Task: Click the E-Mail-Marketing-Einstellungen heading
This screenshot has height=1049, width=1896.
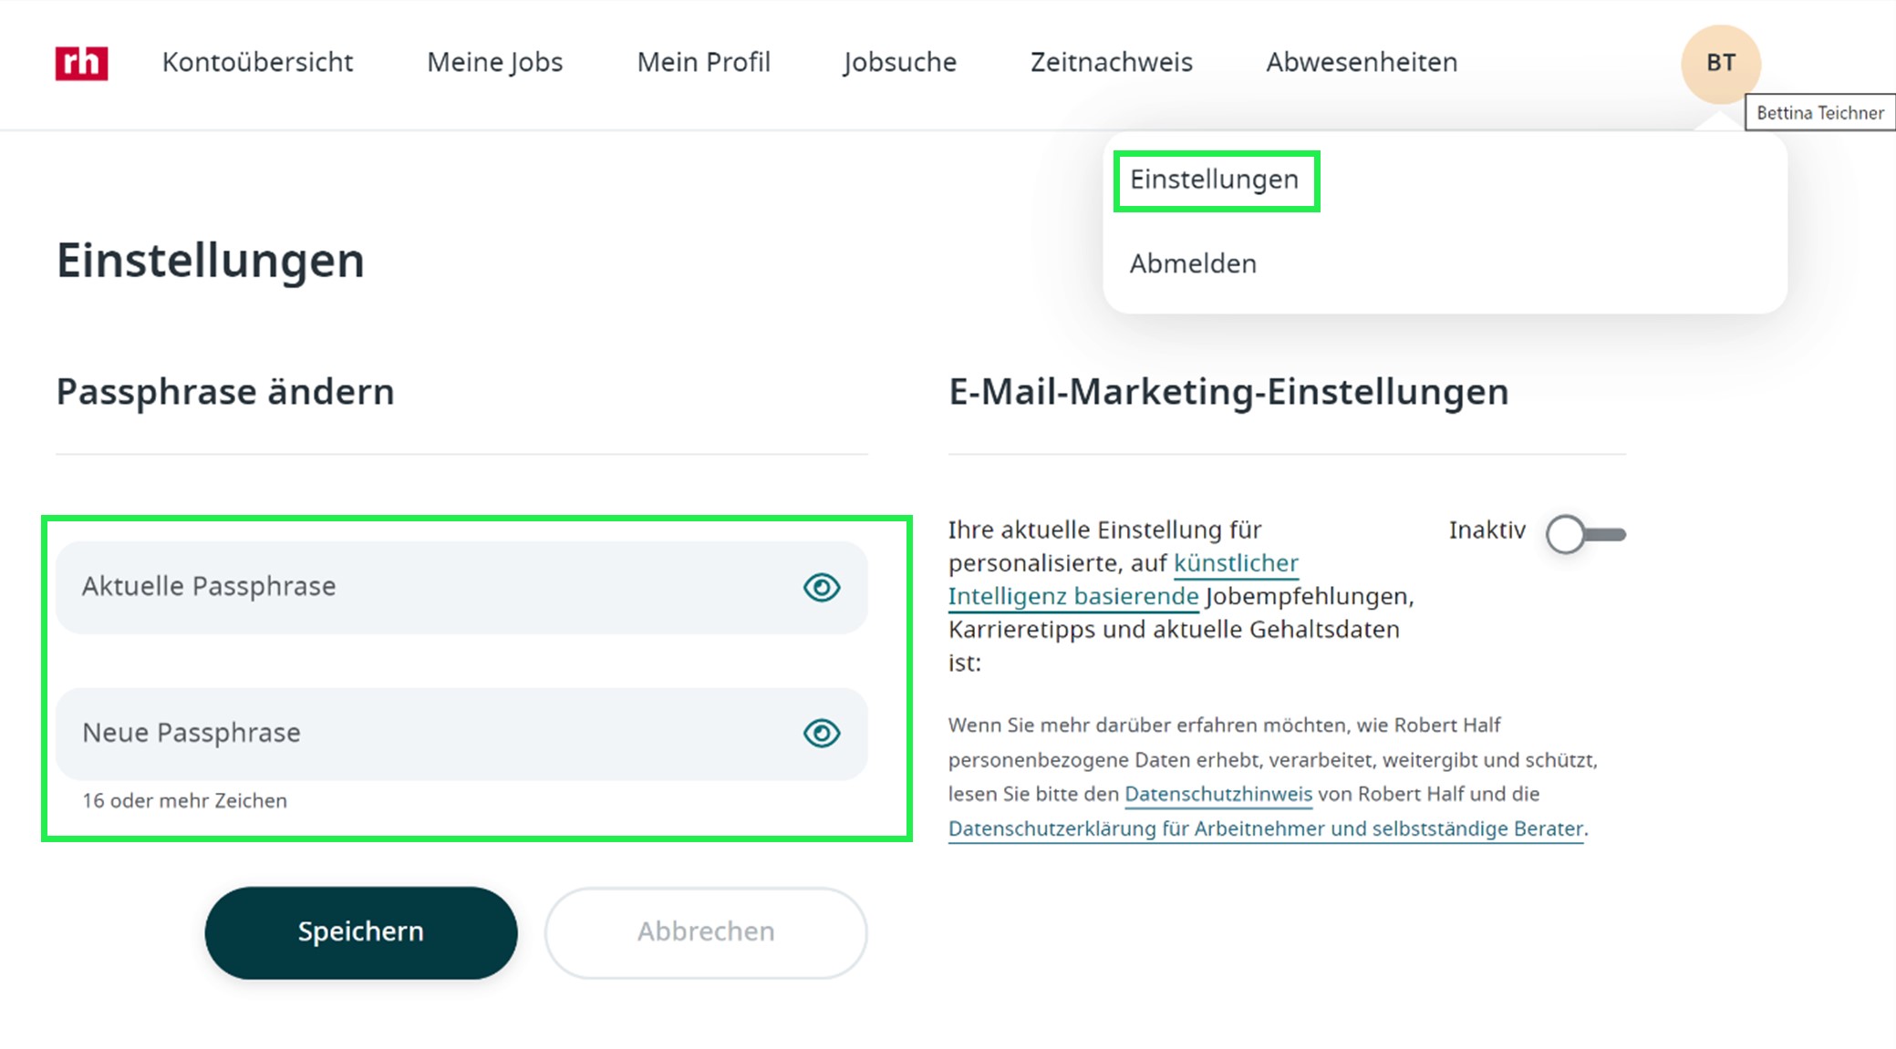Action: [x=1228, y=392]
